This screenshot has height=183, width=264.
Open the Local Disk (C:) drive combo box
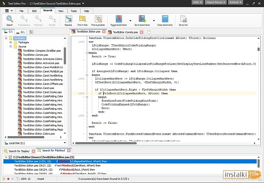[35, 143]
